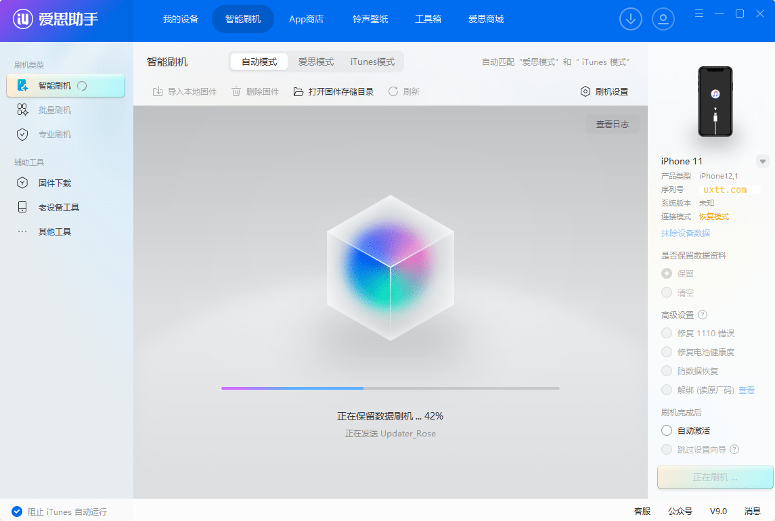The image size is (775, 521).
Task: Expand the iPhone 11 device dropdown arrow
Action: click(763, 161)
